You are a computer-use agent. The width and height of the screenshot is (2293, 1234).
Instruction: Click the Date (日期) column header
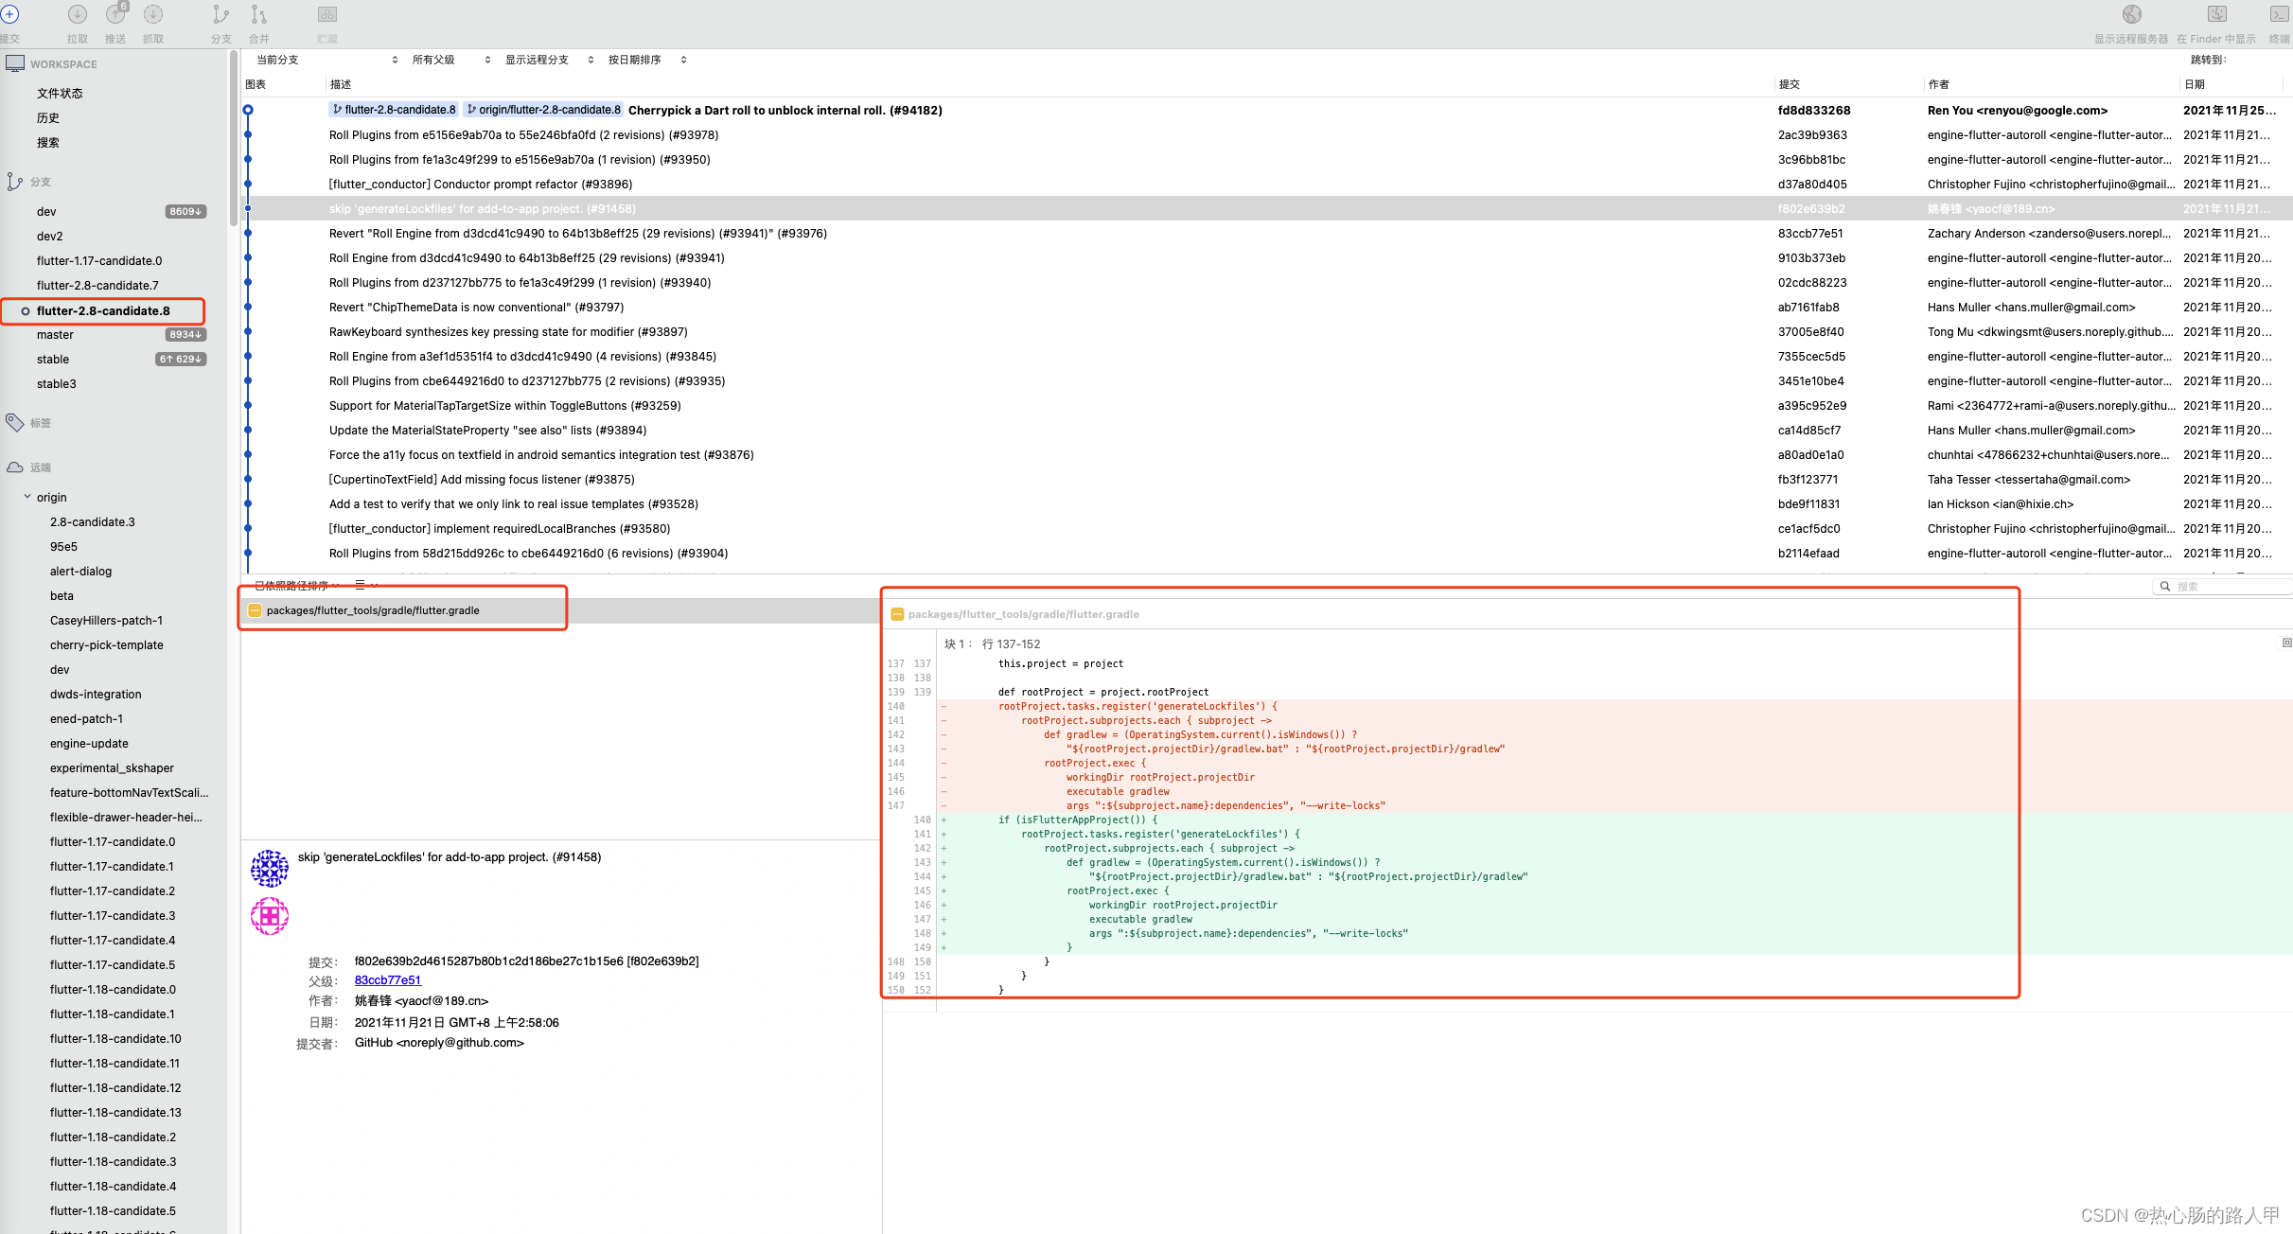coord(2195,84)
